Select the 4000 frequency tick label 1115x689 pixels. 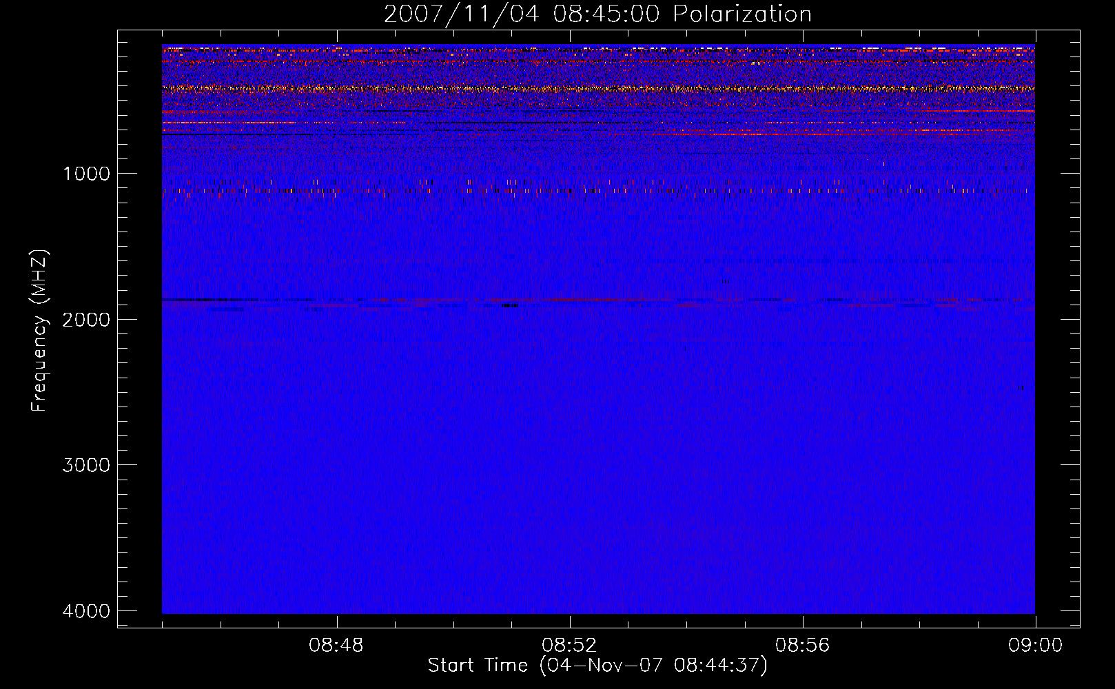pos(86,611)
